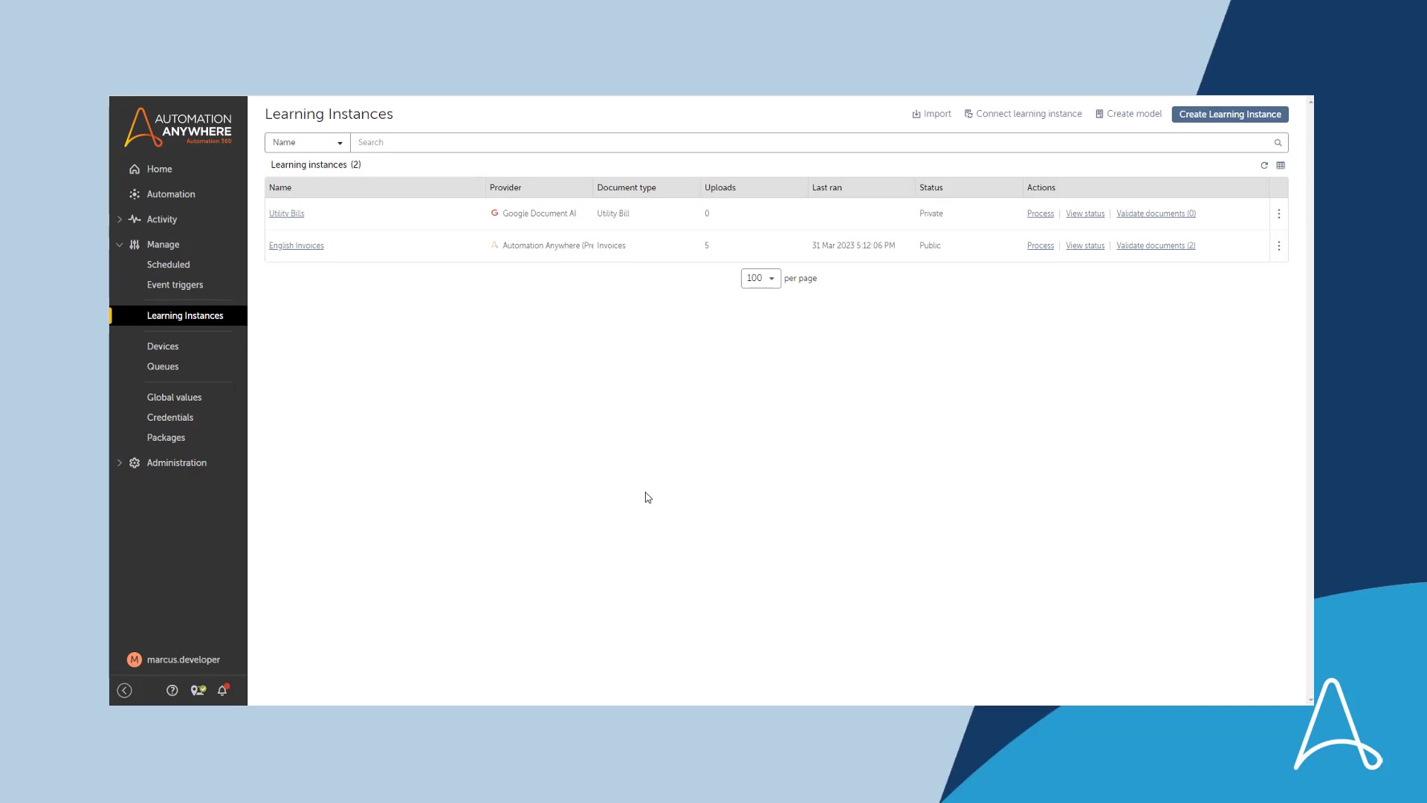Viewport: 1427px width, 803px height.
Task: Click the Automation Anywhere logo
Action: [178, 127]
